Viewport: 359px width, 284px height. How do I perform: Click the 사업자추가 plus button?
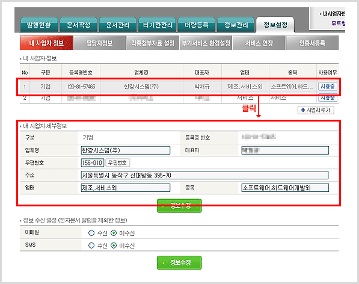click(x=316, y=110)
